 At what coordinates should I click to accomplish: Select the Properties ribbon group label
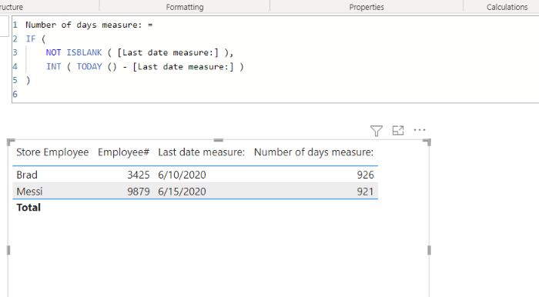(367, 7)
